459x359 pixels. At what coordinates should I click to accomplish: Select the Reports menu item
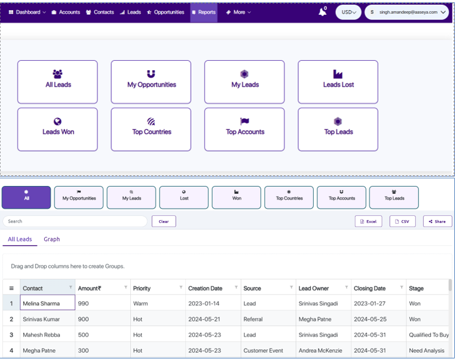[204, 12]
